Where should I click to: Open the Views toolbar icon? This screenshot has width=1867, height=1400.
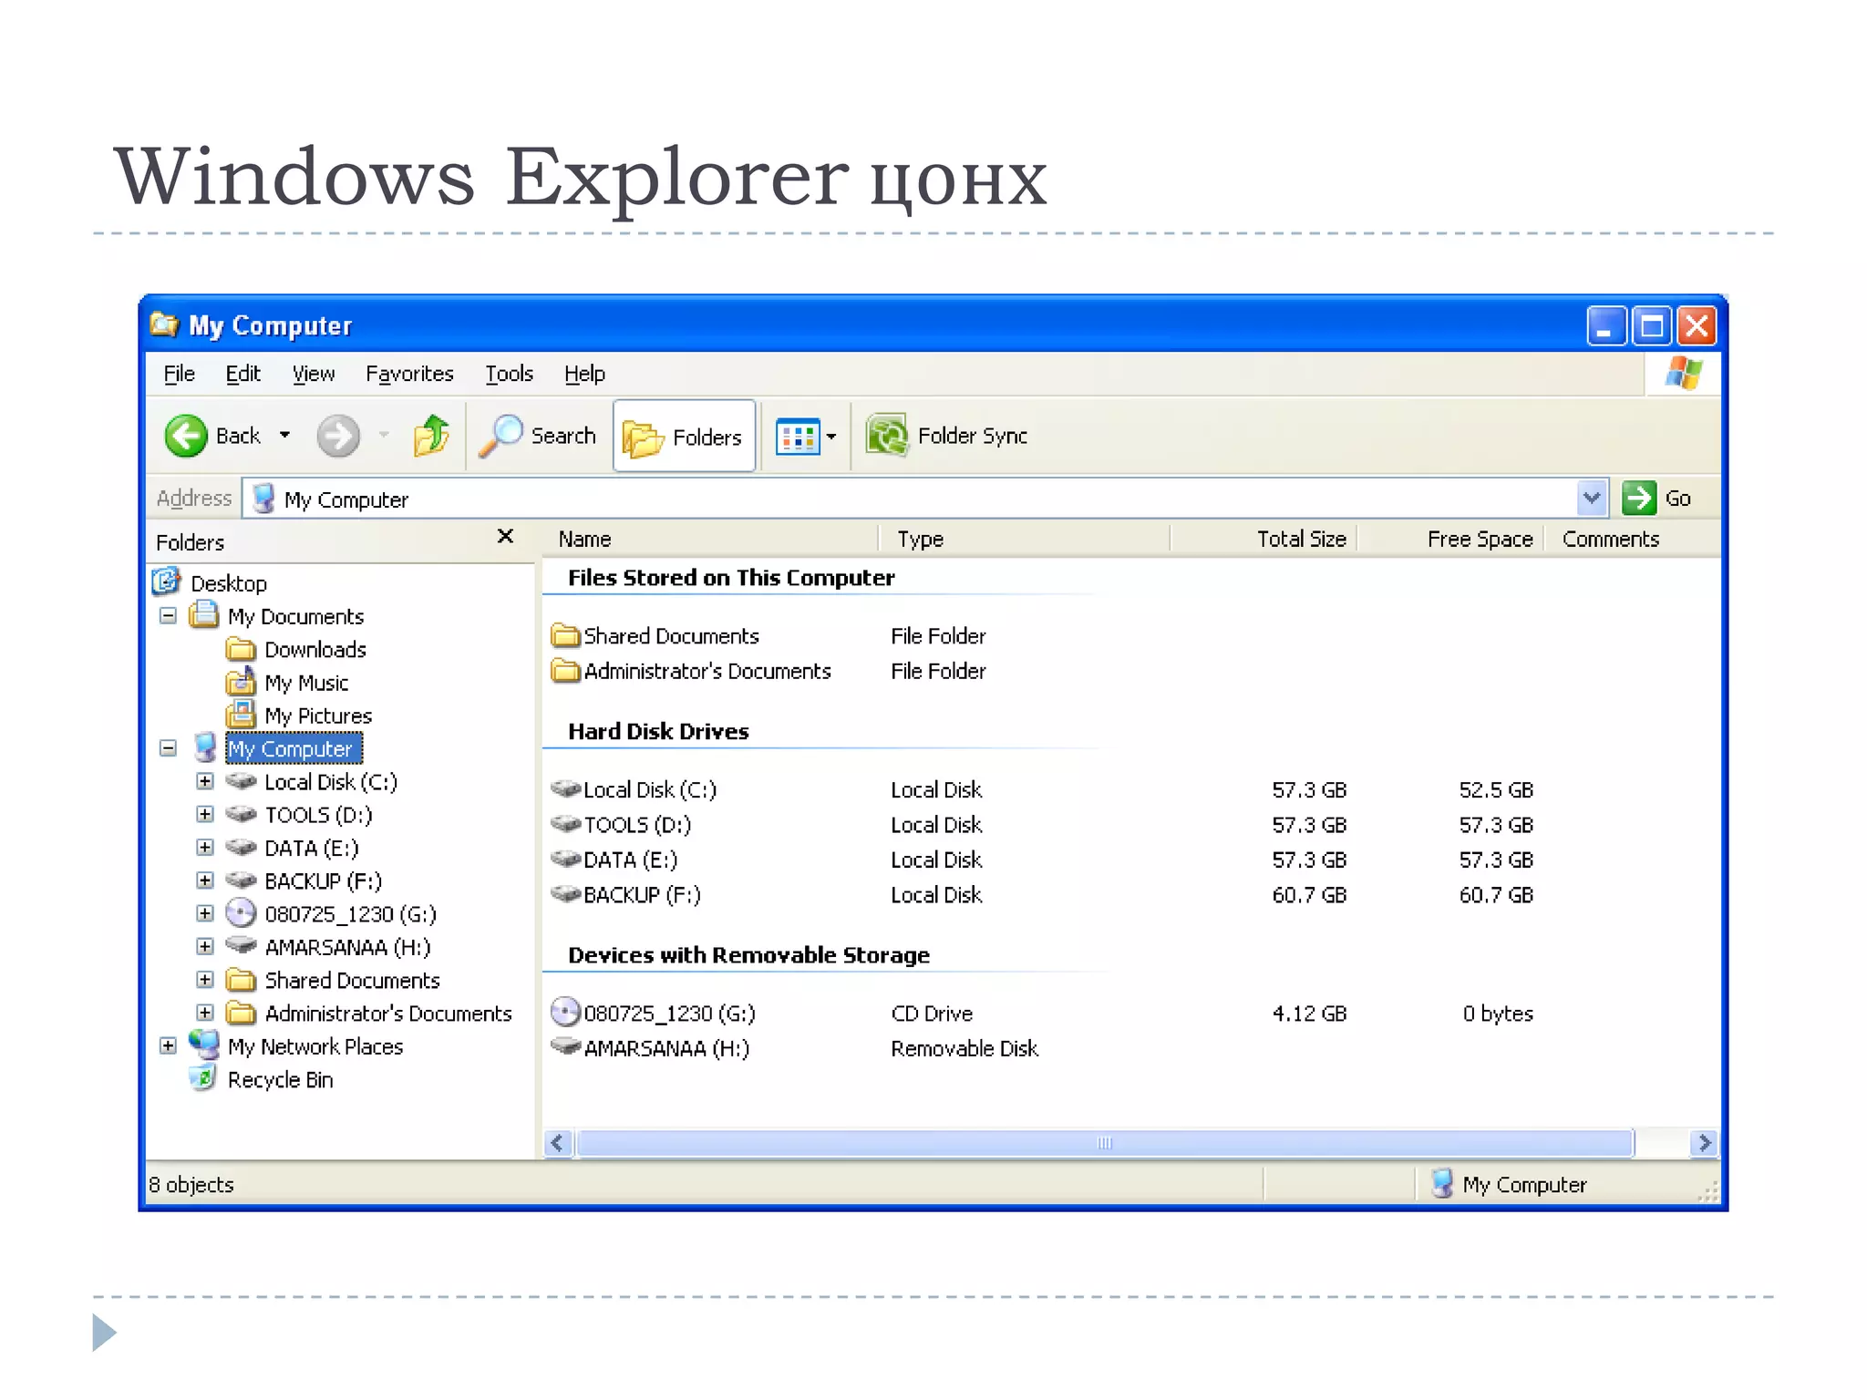click(797, 437)
